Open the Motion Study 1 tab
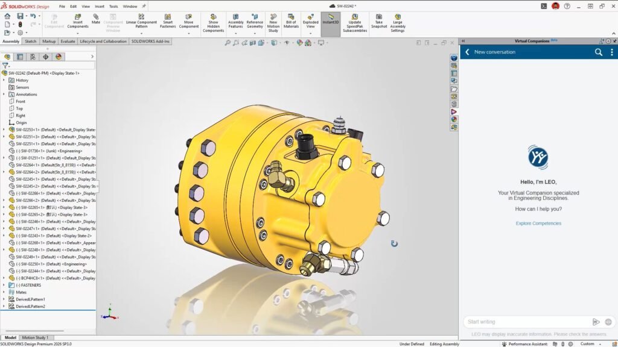The width and height of the screenshot is (618, 347). click(35, 337)
